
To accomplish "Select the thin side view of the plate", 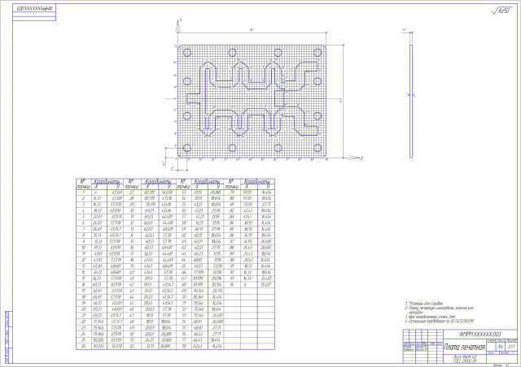I will pyautogui.click(x=411, y=101).
